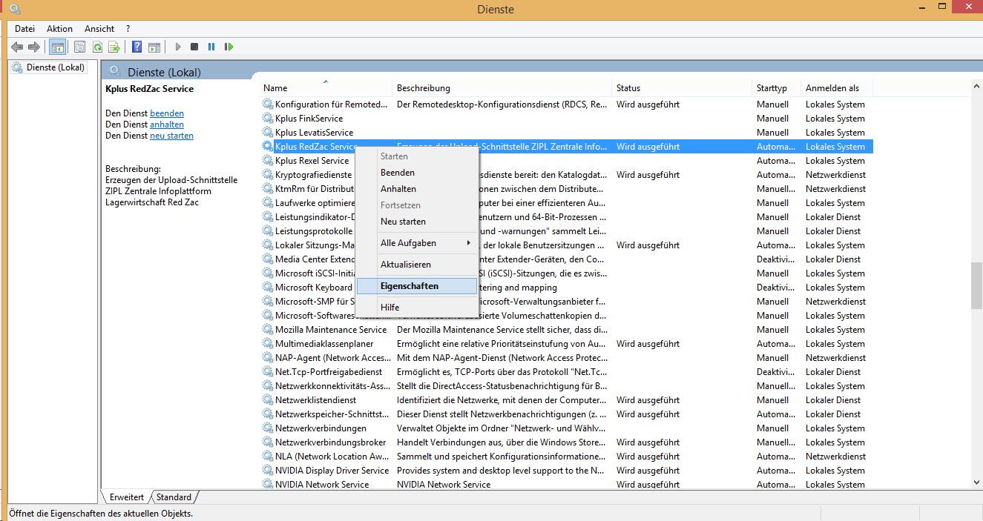Image resolution: width=983 pixels, height=521 pixels.
Task: Toggle the console tree show/hide icon
Action: point(57,47)
